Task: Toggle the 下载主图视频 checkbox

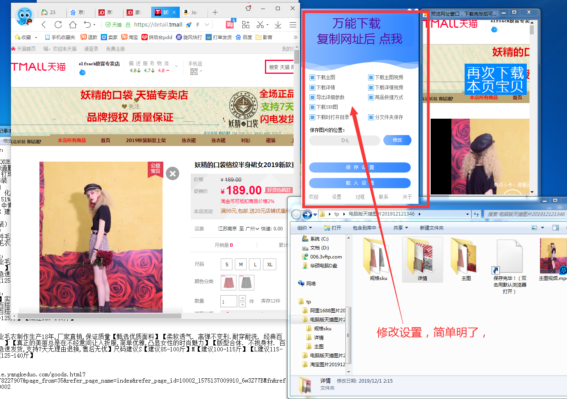Action: (371, 77)
